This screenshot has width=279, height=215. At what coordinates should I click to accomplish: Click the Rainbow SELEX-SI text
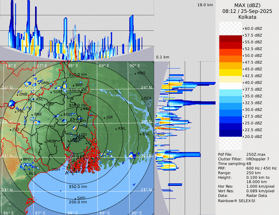(x=237, y=201)
